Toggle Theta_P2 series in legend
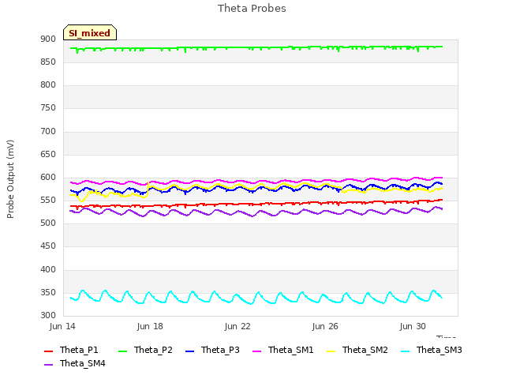Screen dimensions: 505x379 click(x=145, y=350)
